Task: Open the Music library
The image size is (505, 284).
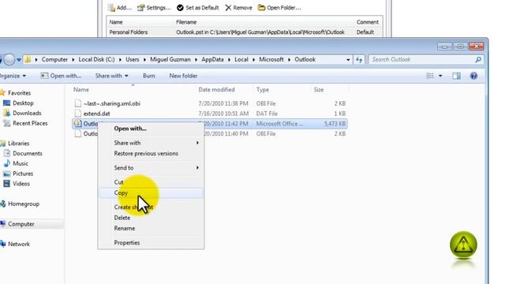Action: [21, 163]
